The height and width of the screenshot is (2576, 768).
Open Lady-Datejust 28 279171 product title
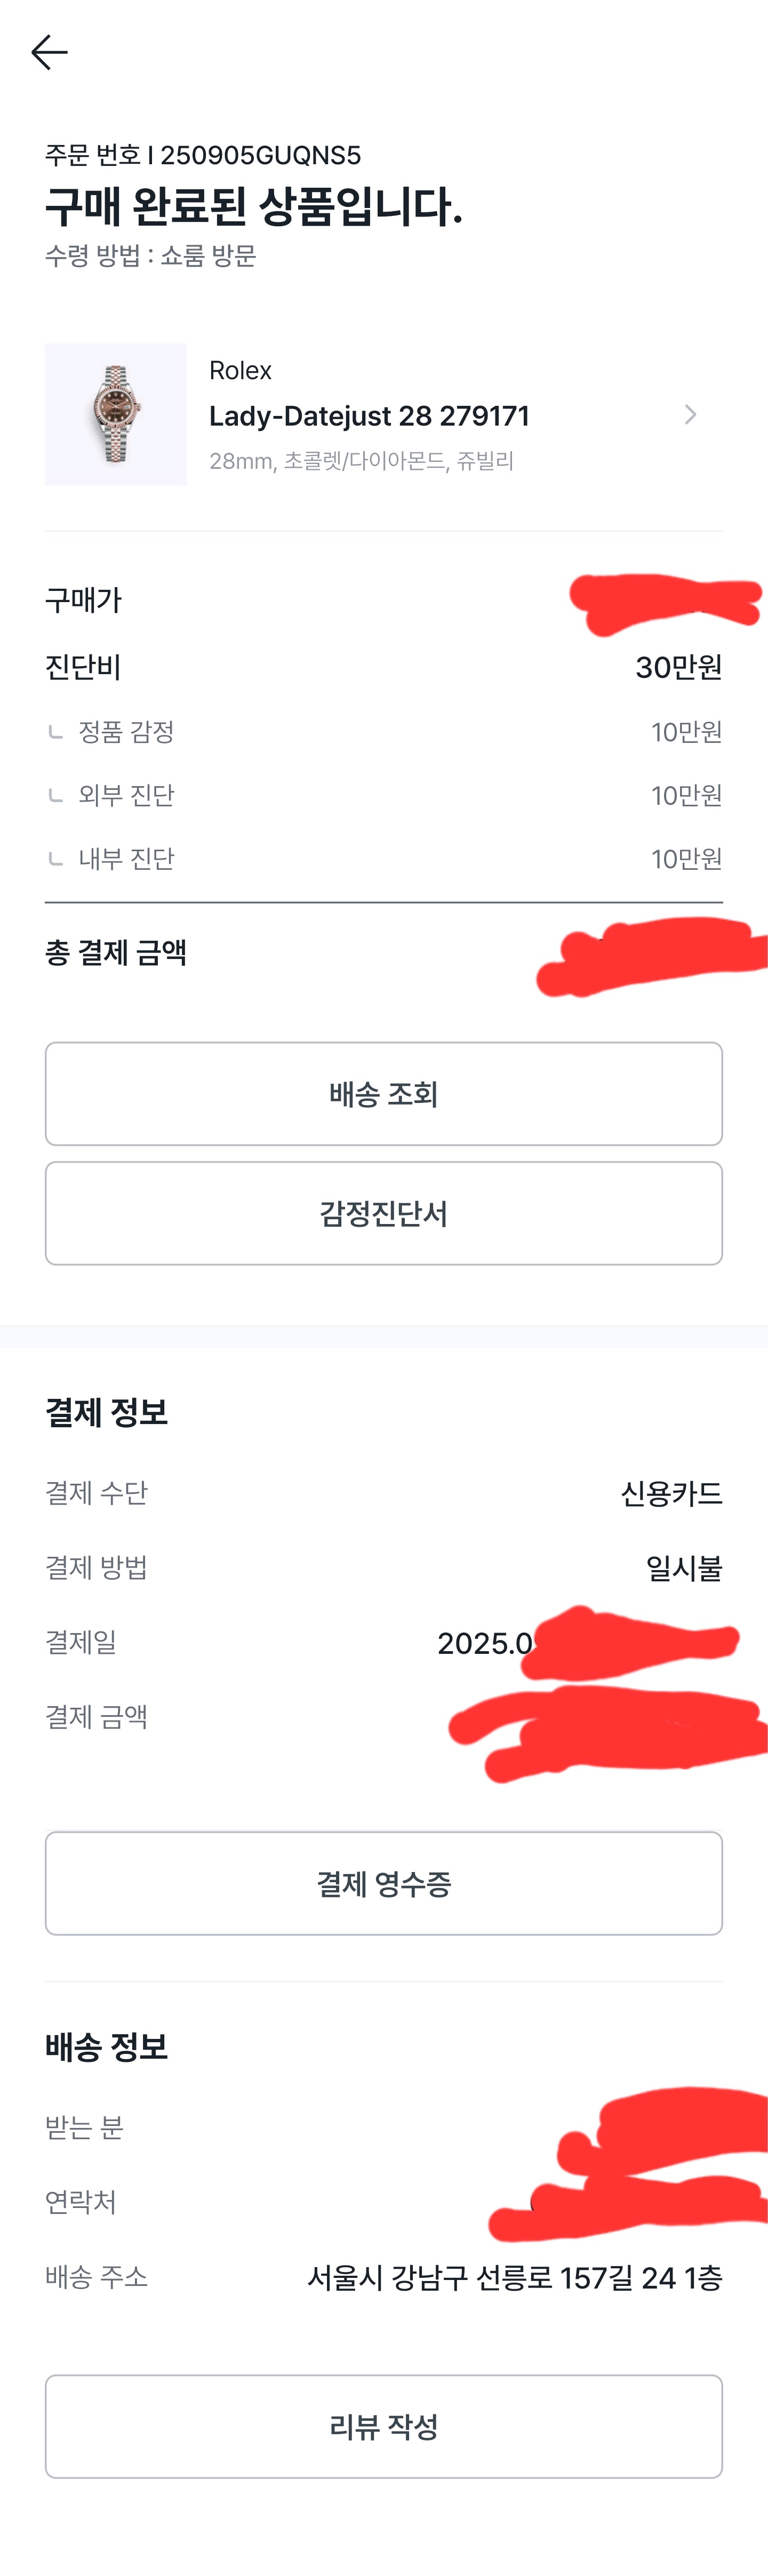[x=369, y=416]
